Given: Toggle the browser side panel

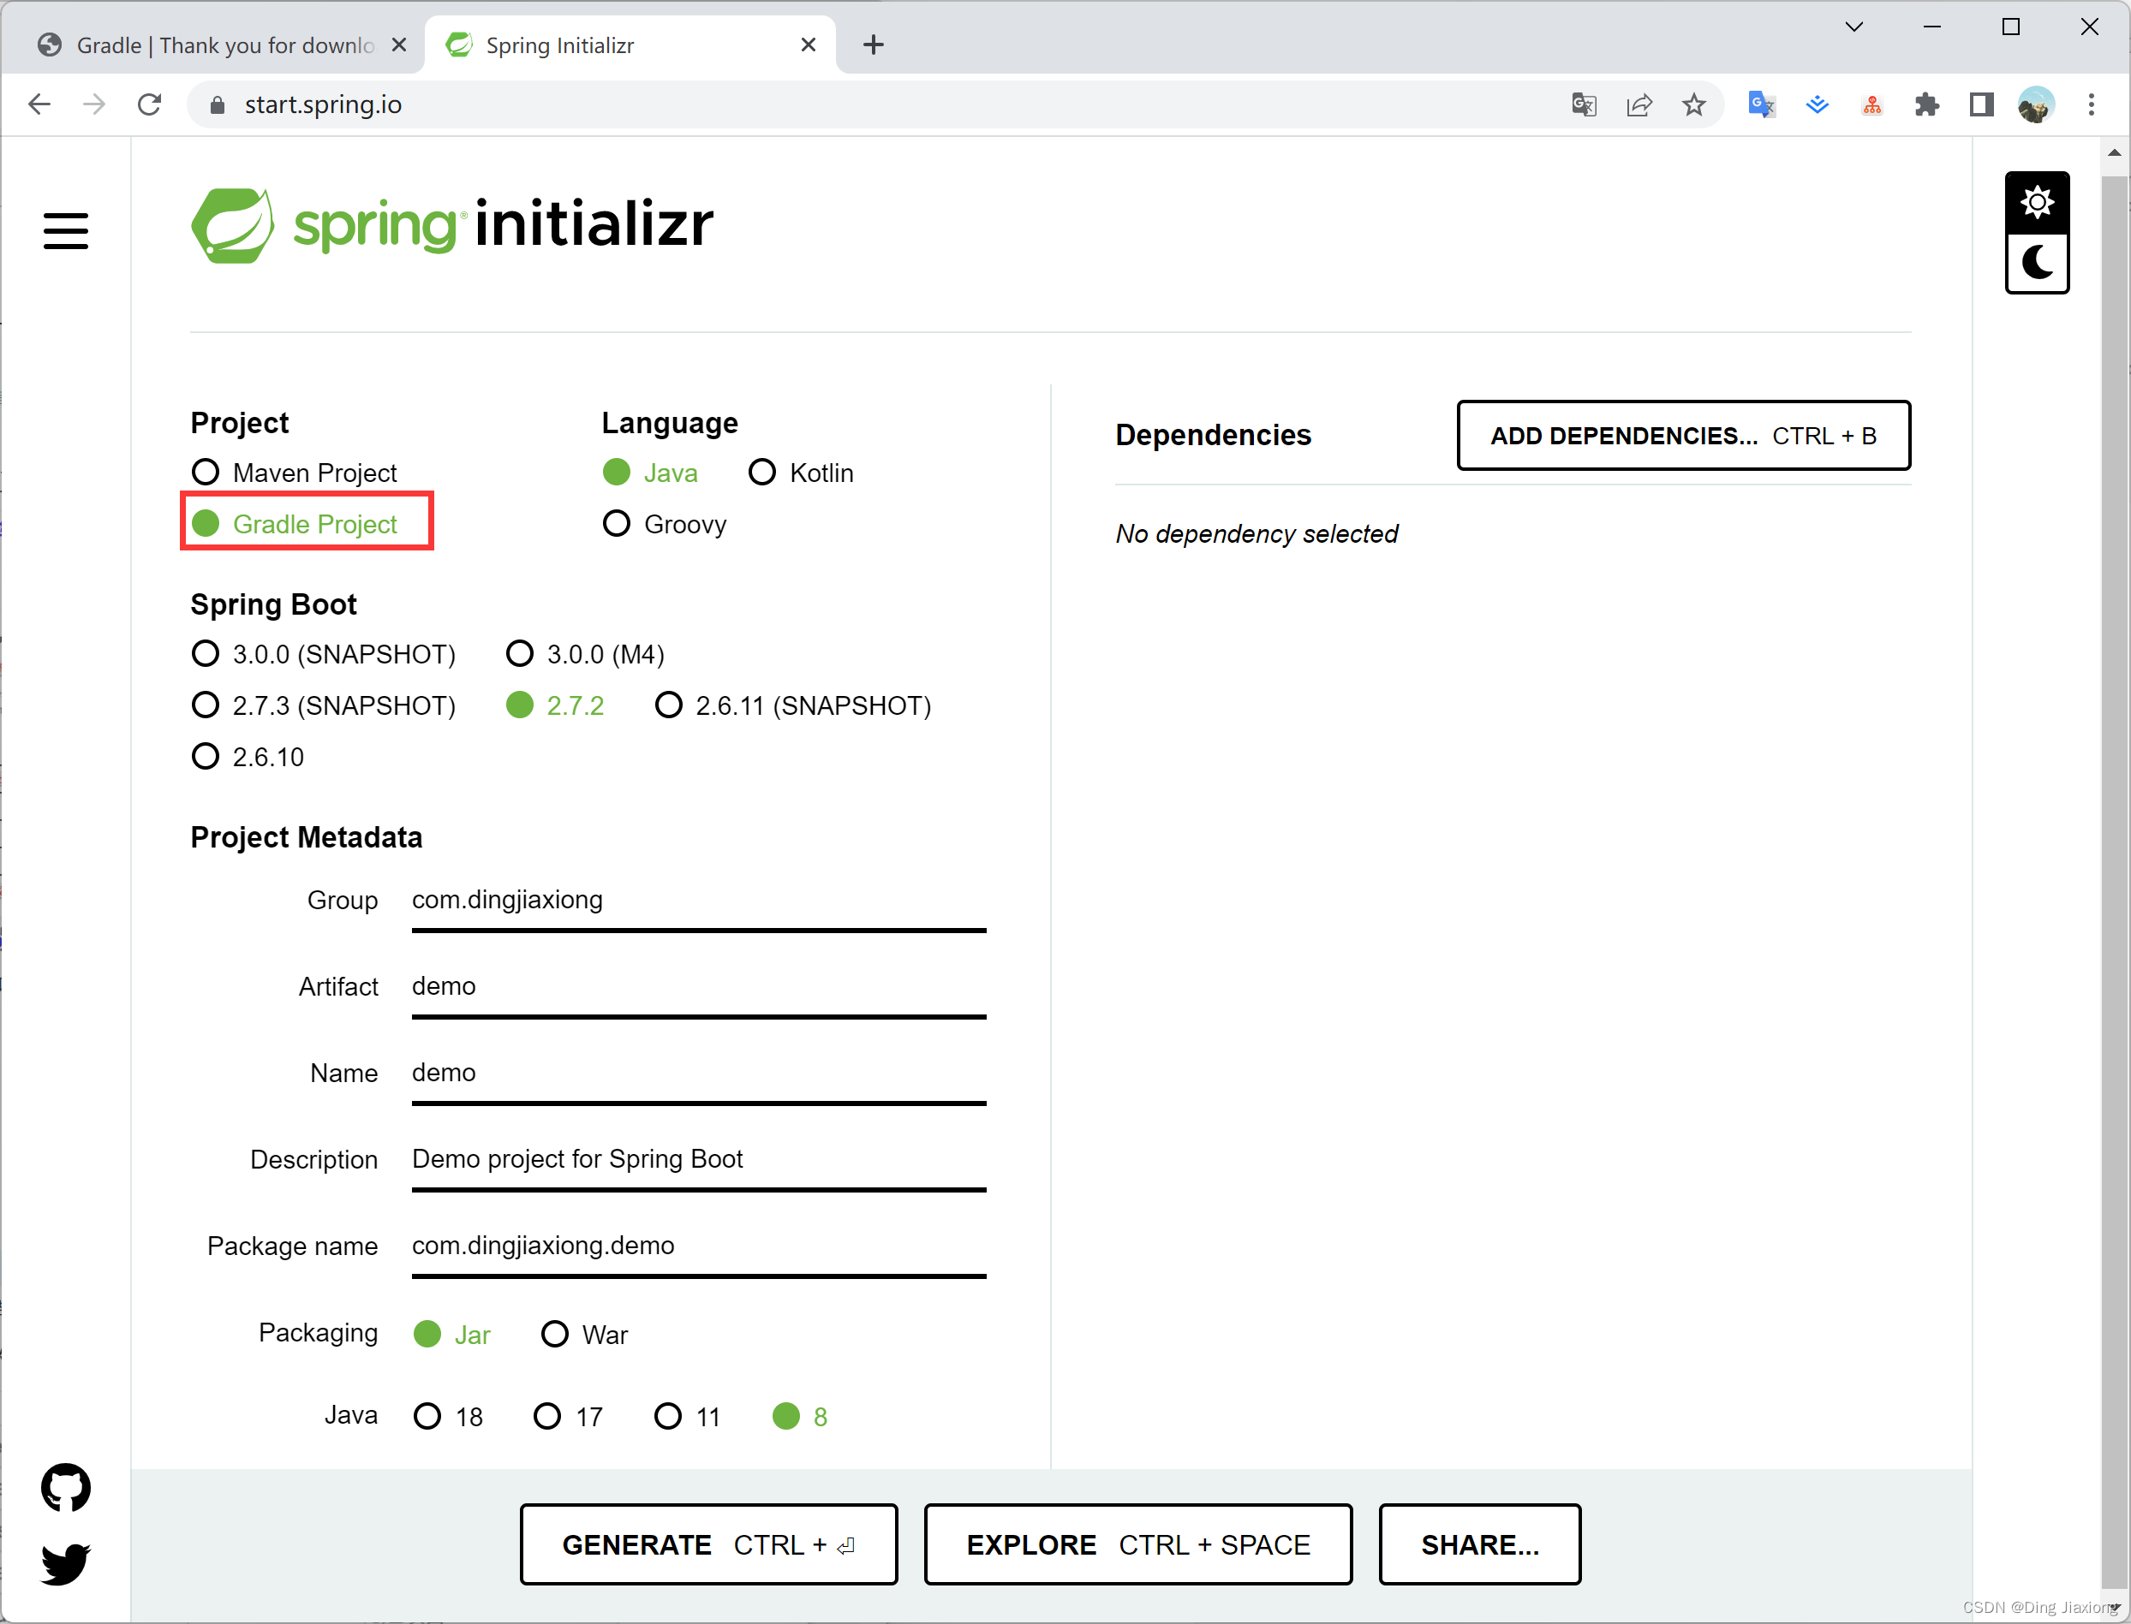Looking at the screenshot, I should (x=1981, y=104).
